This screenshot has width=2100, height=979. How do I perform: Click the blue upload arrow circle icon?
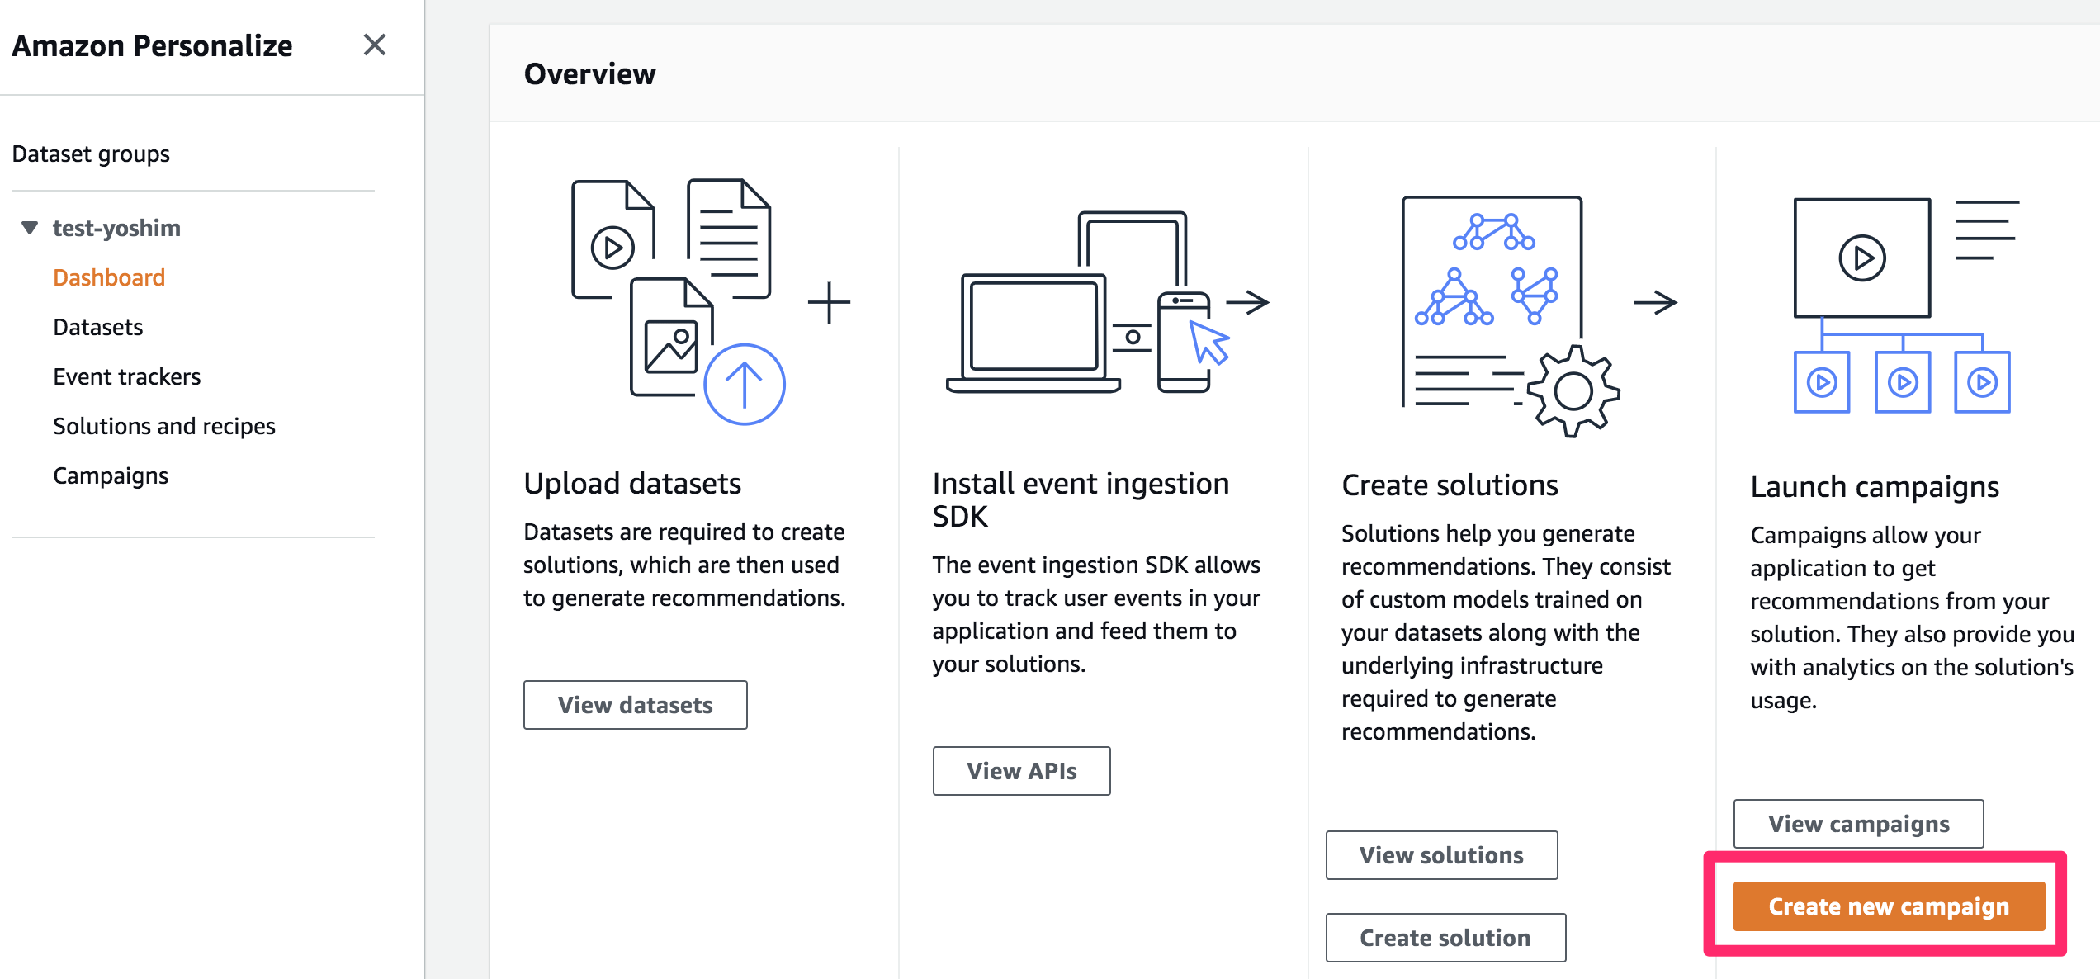click(x=742, y=382)
